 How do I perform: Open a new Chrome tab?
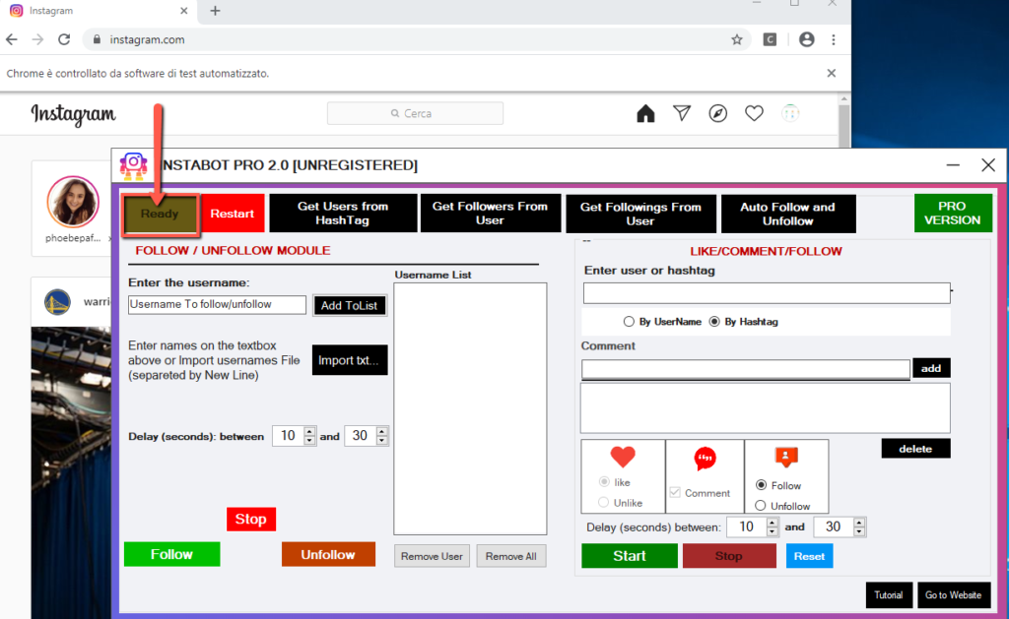click(215, 11)
